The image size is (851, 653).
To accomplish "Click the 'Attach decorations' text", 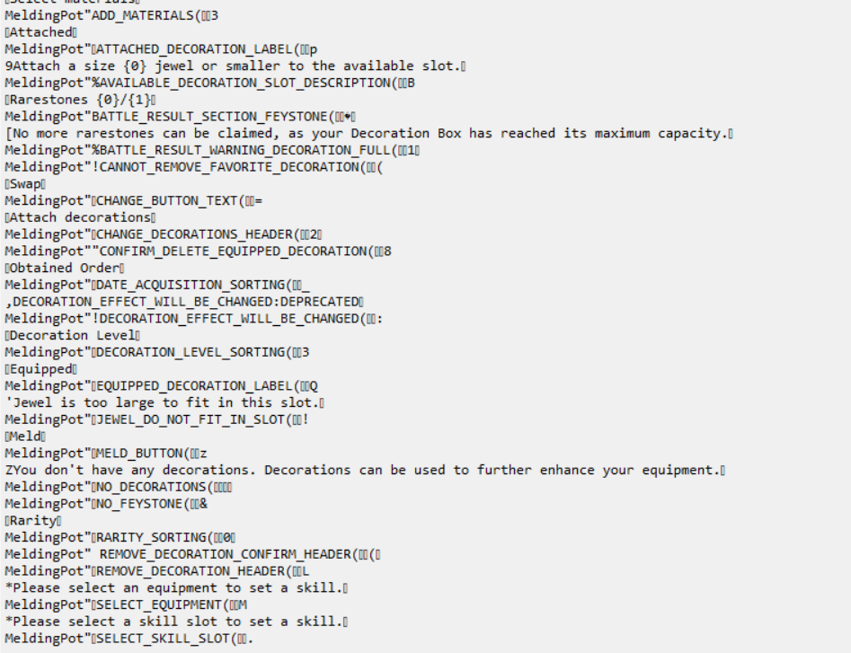I will tap(80, 217).
